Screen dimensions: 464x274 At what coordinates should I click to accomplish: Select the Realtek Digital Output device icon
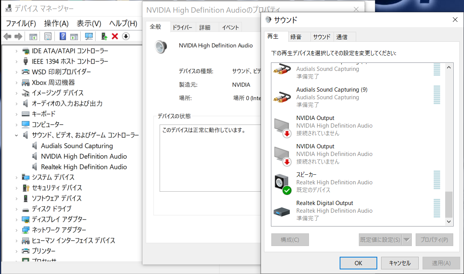pyautogui.click(x=282, y=211)
